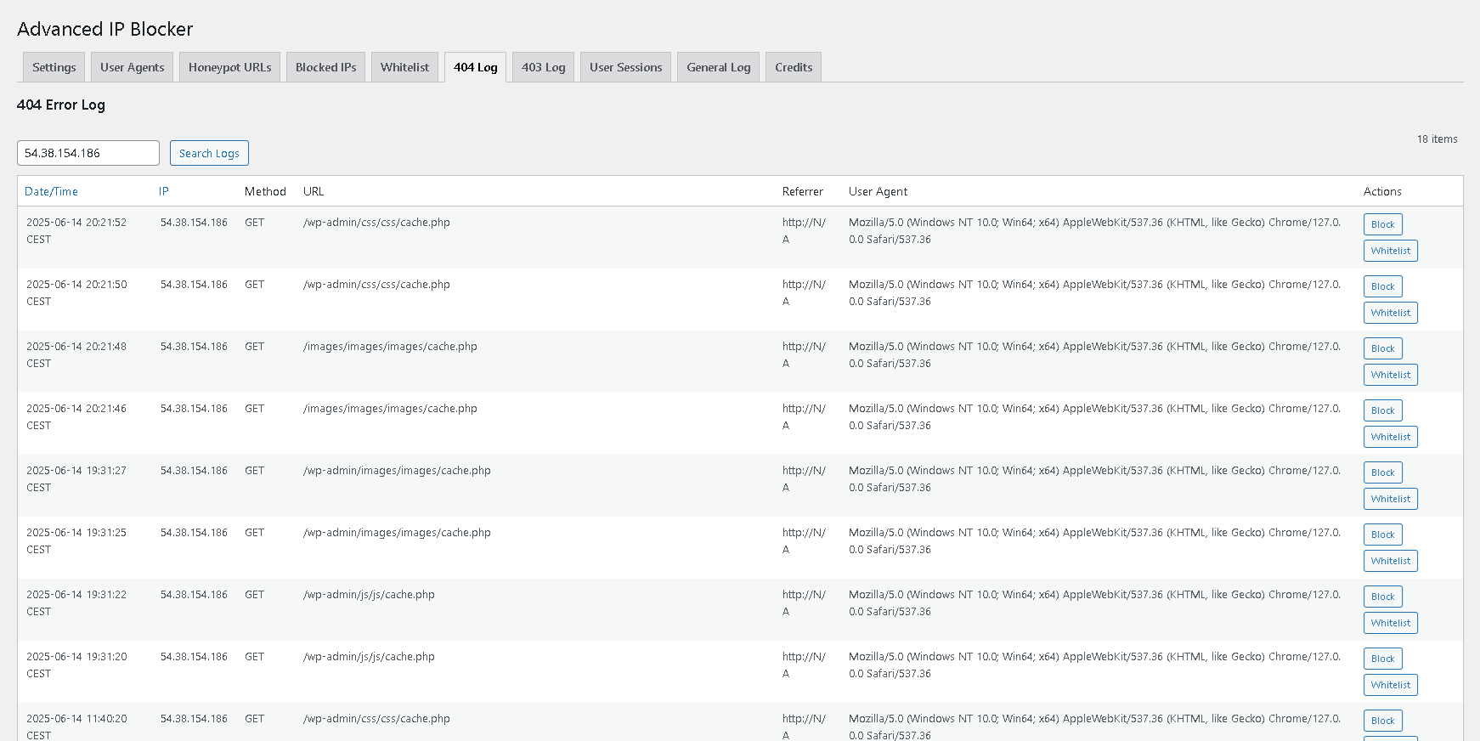Select the 404 Log tab
Screen dimensions: 1480x741
(x=476, y=67)
